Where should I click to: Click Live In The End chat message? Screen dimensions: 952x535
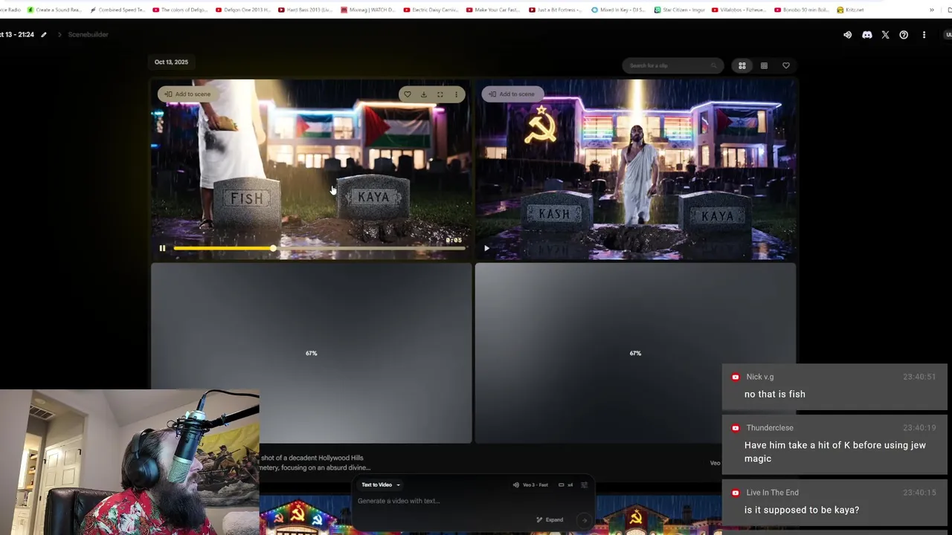(x=834, y=502)
